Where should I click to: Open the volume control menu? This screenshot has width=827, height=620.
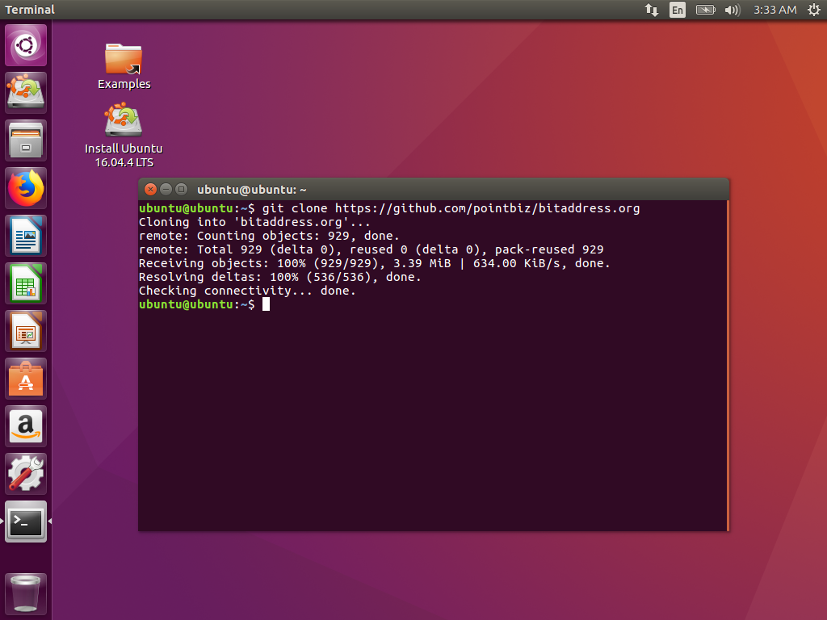[x=731, y=10]
